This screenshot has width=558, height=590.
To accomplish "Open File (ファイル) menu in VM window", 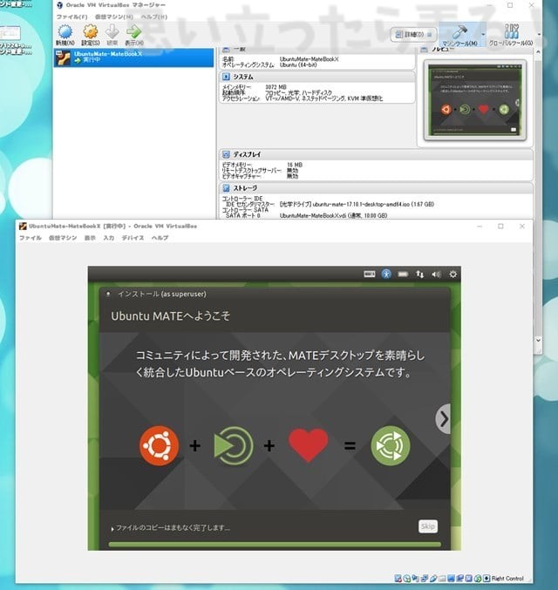I will pos(31,238).
